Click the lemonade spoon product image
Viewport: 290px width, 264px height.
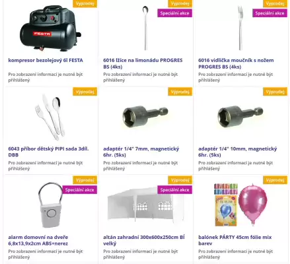[x=145, y=28]
